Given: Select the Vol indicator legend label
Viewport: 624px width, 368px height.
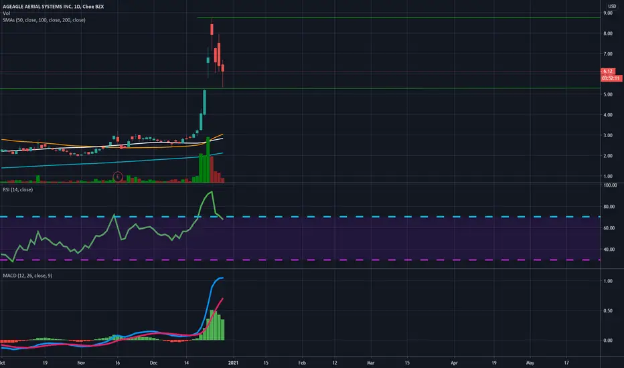Looking at the screenshot, I should [7, 13].
